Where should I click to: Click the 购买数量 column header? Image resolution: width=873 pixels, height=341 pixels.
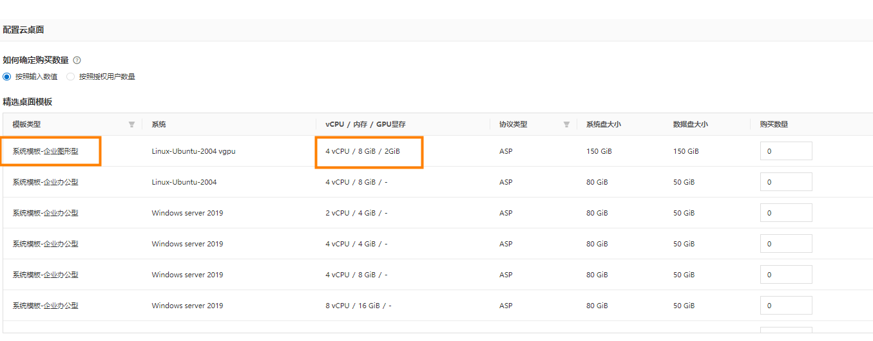[774, 125]
